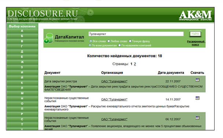Choose letter П in company sidebar
The image size is (223, 138).
click(x=22, y=109)
